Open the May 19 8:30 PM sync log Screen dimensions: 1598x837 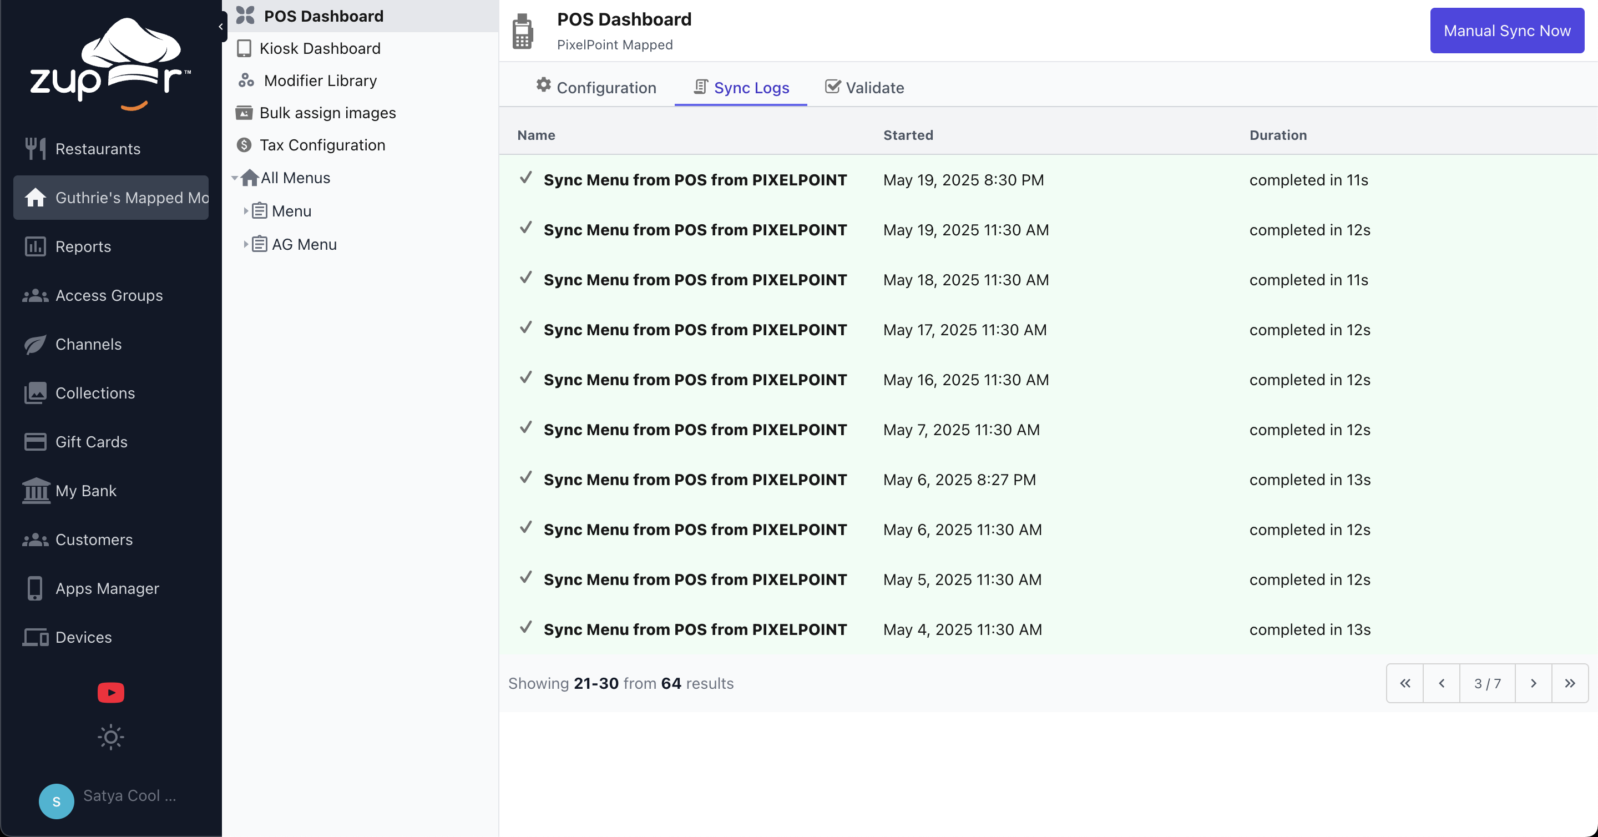click(x=695, y=180)
